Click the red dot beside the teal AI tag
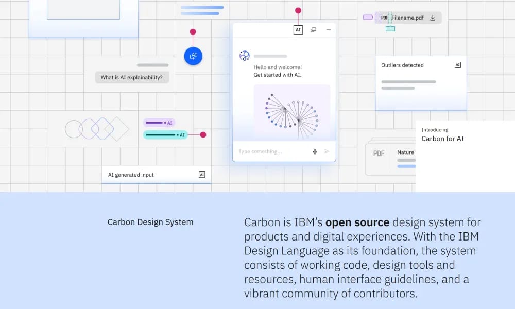 tap(203, 134)
